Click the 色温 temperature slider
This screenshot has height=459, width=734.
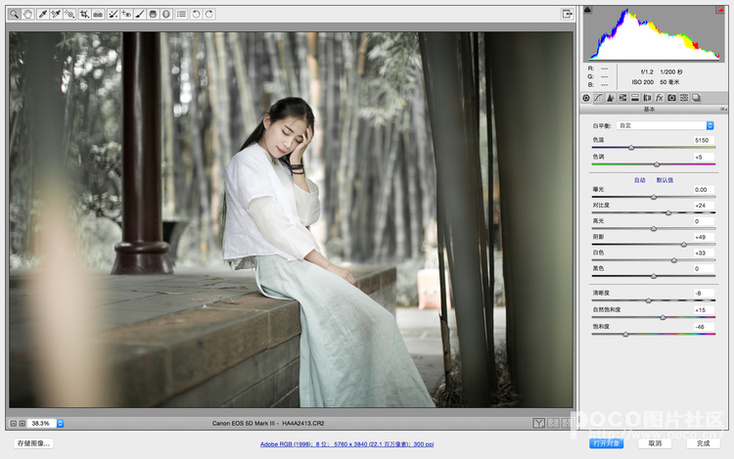(x=631, y=148)
